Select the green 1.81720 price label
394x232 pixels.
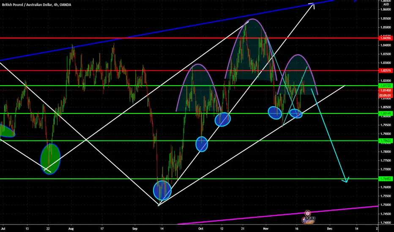[x=386, y=86]
